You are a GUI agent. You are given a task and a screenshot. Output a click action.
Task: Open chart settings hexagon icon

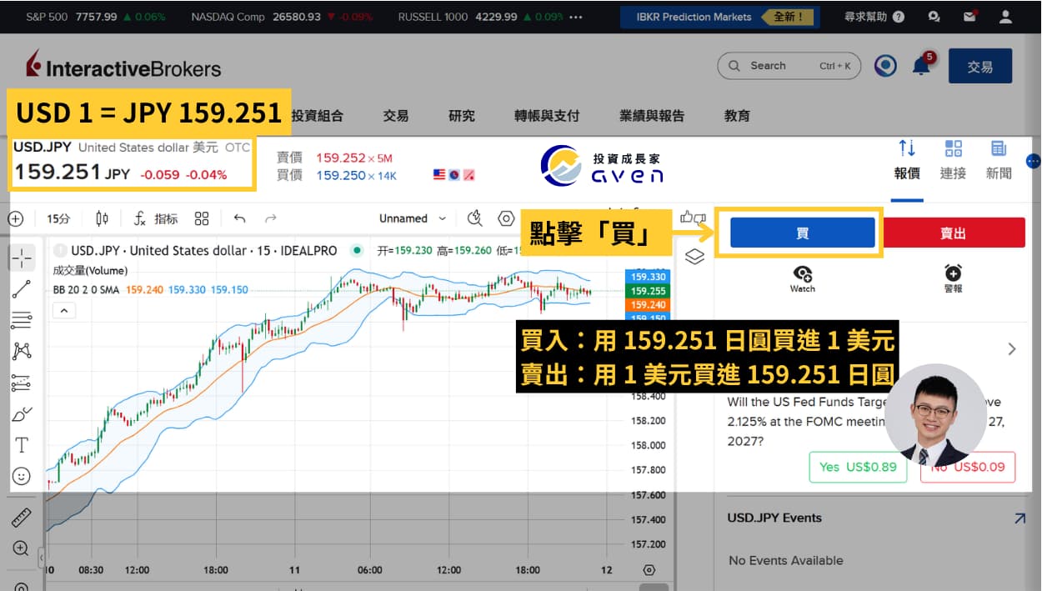pos(506,218)
